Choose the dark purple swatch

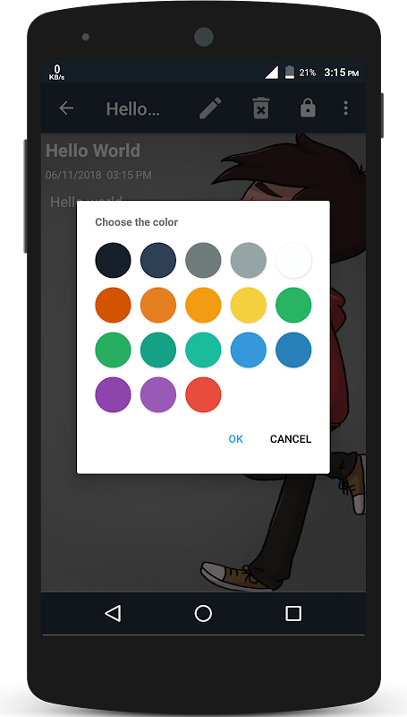[x=113, y=394]
